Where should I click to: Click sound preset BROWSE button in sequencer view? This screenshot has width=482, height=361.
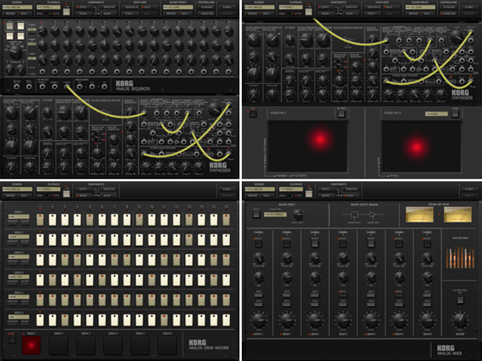pos(170,14)
